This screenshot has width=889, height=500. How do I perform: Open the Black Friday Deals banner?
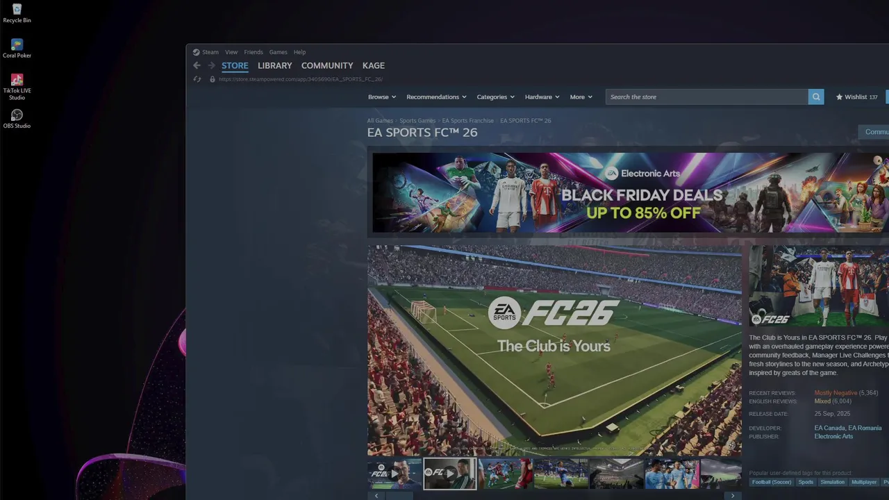pos(631,192)
